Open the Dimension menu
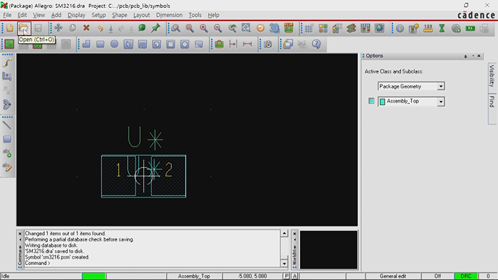 (x=169, y=15)
